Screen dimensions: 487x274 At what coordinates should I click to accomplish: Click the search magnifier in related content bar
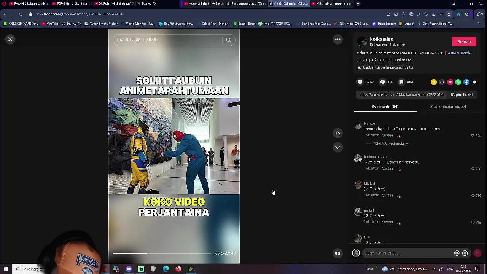tap(228, 40)
